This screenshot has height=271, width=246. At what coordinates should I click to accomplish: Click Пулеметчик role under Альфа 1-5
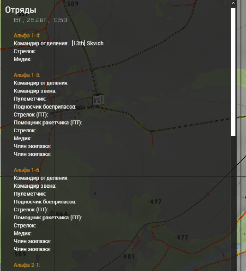pos(30,99)
